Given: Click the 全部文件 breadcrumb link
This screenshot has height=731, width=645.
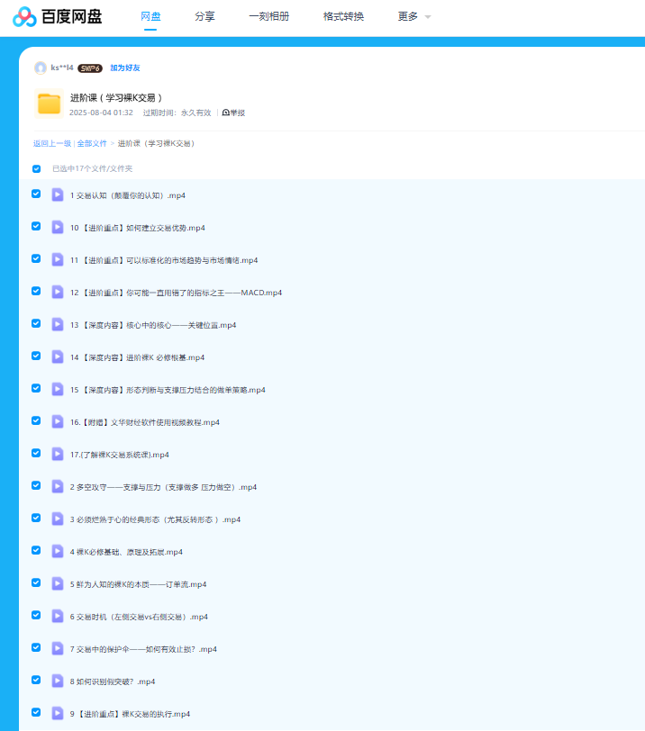Looking at the screenshot, I should point(92,144).
